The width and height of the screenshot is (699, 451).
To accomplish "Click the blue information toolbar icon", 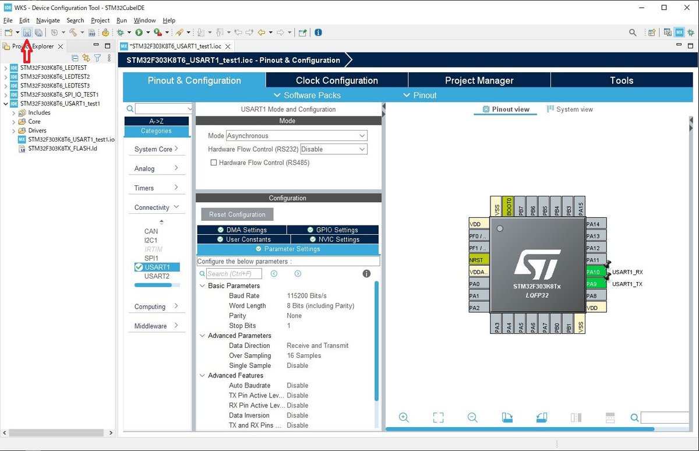I will (318, 33).
